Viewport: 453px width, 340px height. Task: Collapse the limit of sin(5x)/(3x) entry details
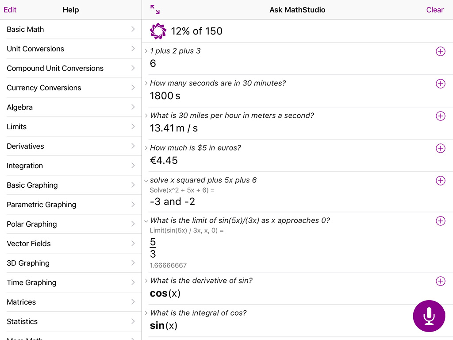tap(146, 221)
